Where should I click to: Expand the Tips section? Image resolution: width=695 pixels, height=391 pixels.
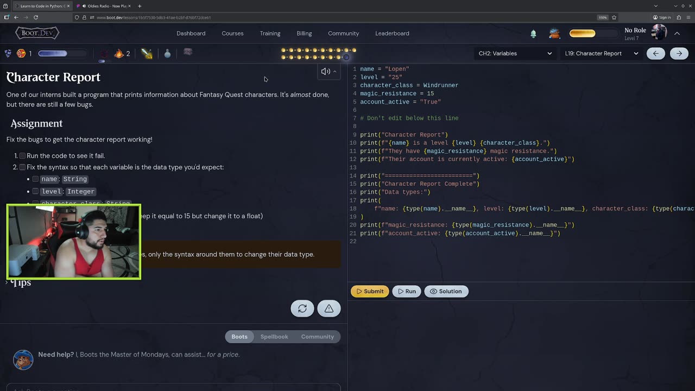pos(18,282)
